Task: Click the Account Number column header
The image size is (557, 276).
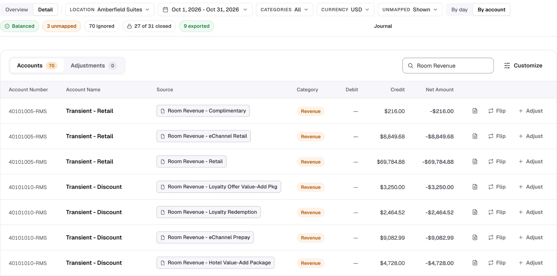Action: (28, 90)
